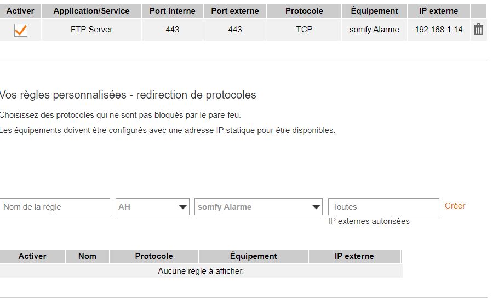Delete the FTP Server rule with trash icon

pyautogui.click(x=478, y=30)
